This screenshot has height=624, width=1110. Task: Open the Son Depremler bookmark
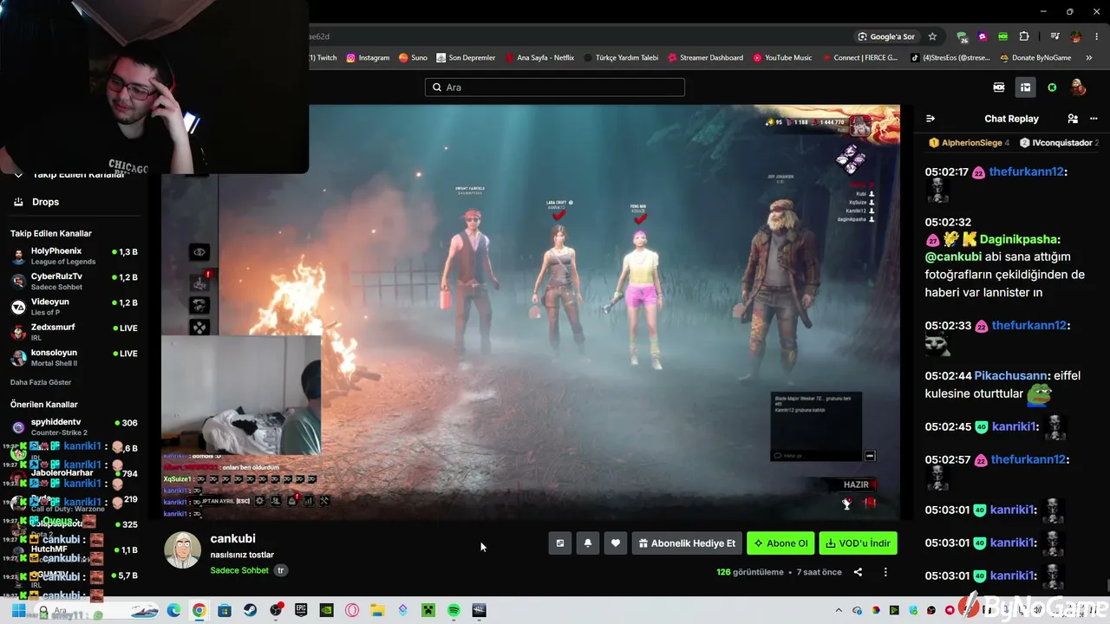(x=466, y=58)
